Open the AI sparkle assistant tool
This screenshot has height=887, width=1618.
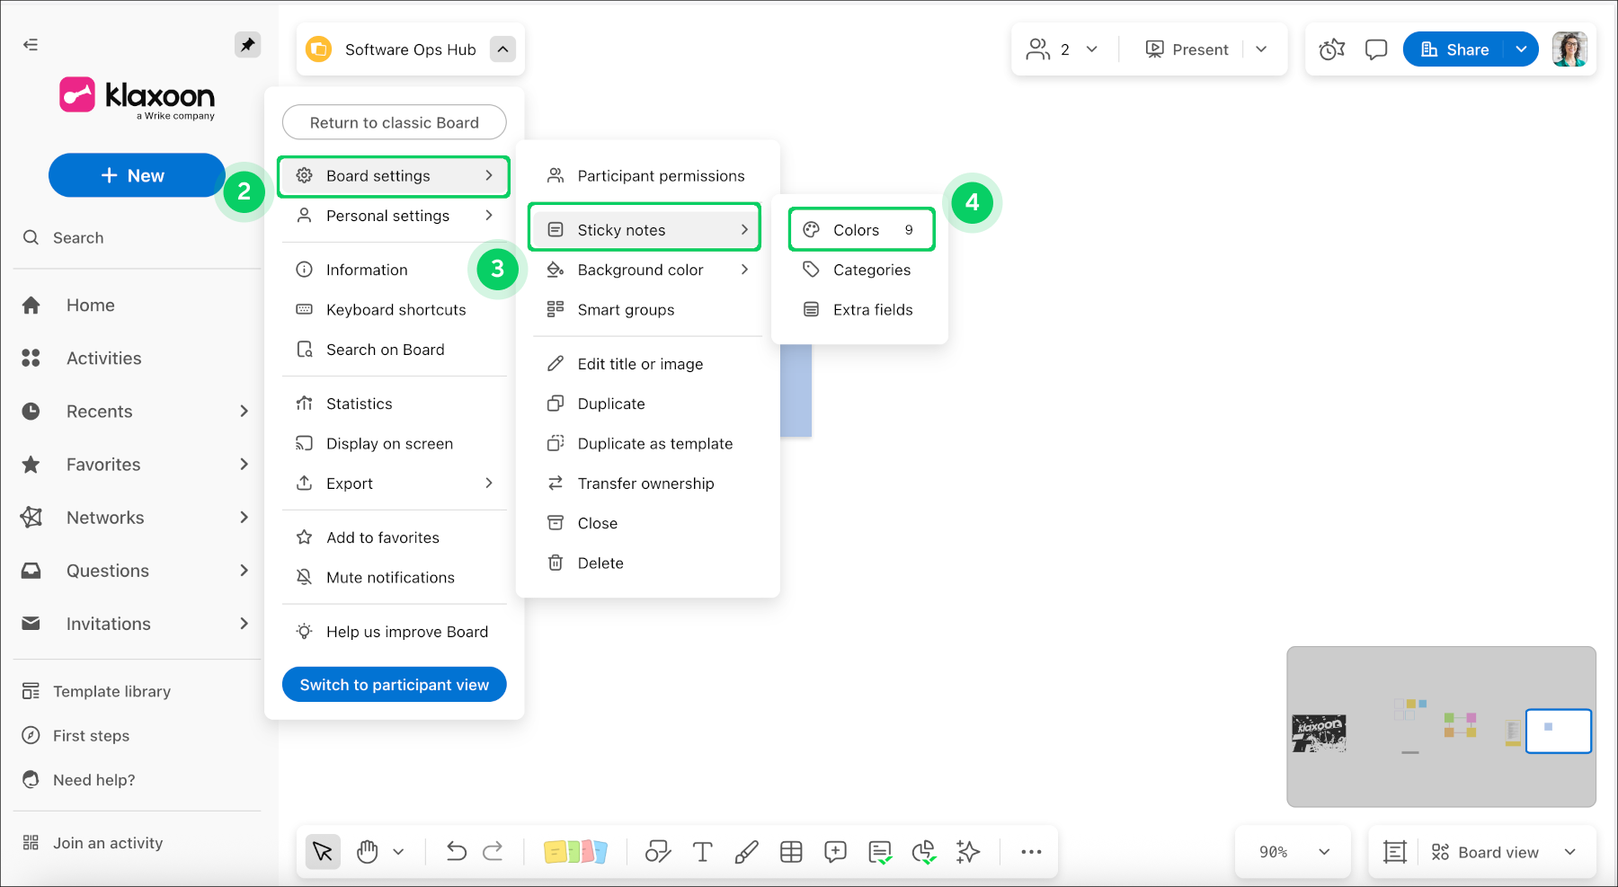point(967,851)
